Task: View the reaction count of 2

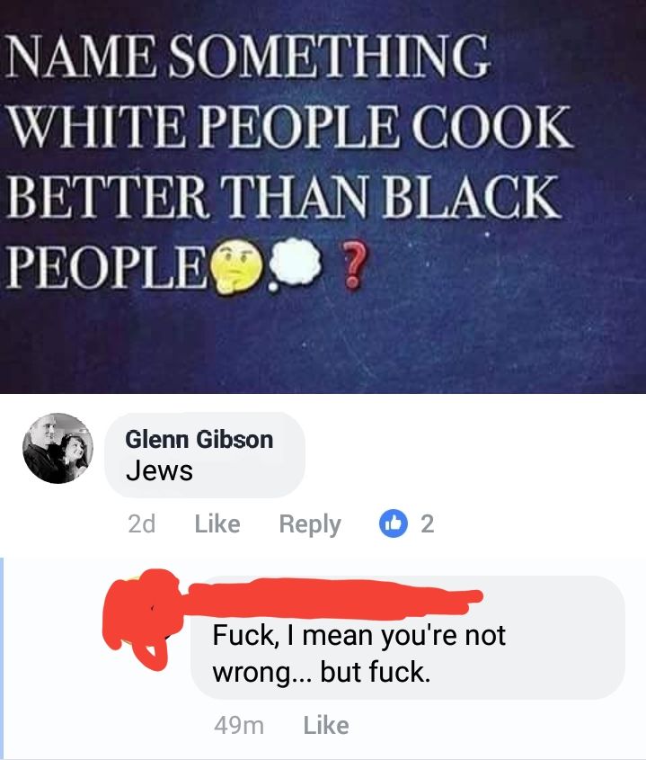Action: coord(427,523)
